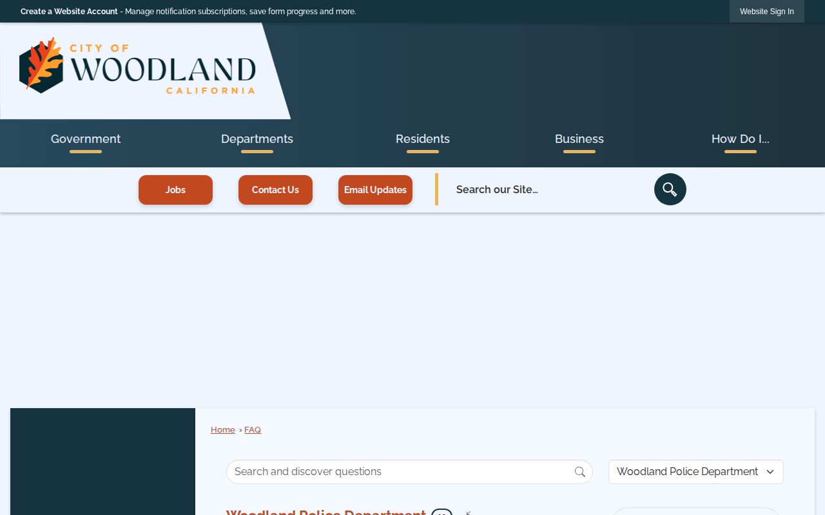
Task: Click the Home breadcrumb link
Action: pyautogui.click(x=223, y=430)
